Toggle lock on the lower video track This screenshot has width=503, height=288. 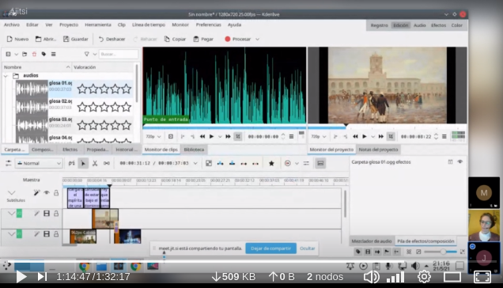pyautogui.click(x=56, y=234)
